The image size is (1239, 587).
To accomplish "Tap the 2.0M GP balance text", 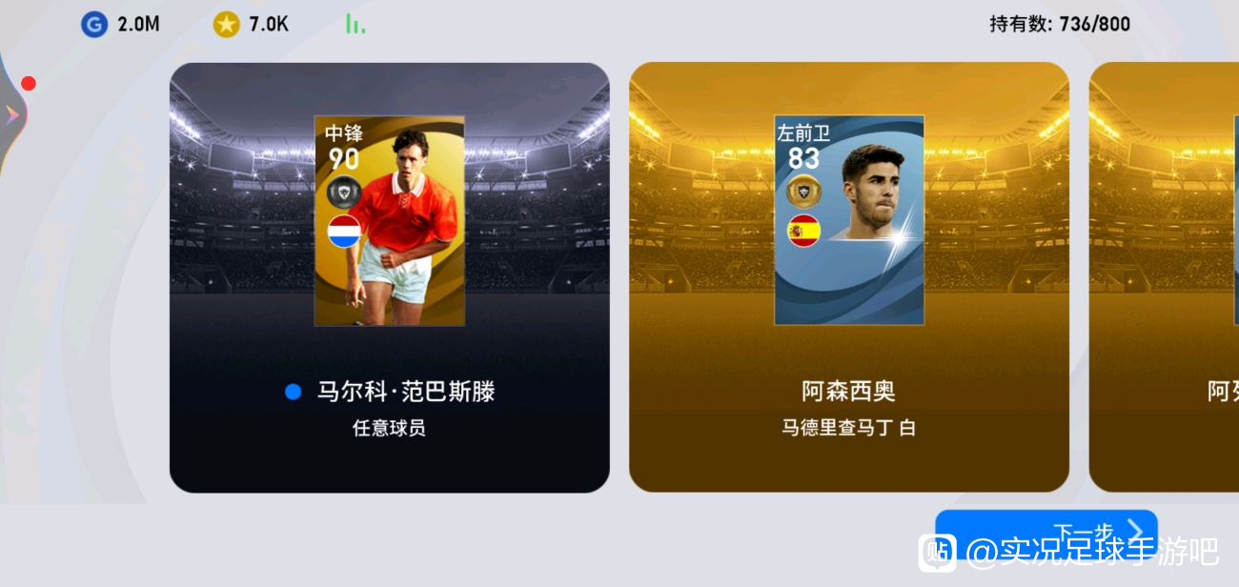I will pos(138,25).
